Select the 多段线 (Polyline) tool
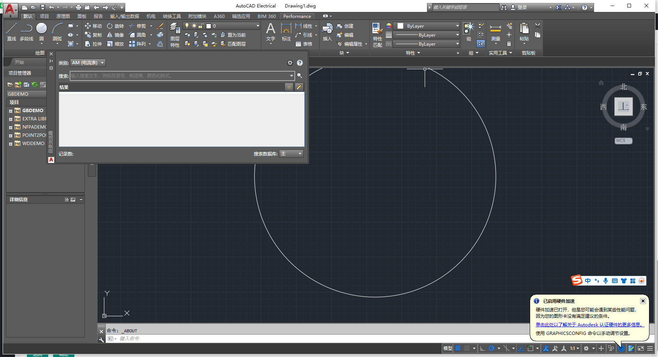658x357 pixels. point(27,32)
